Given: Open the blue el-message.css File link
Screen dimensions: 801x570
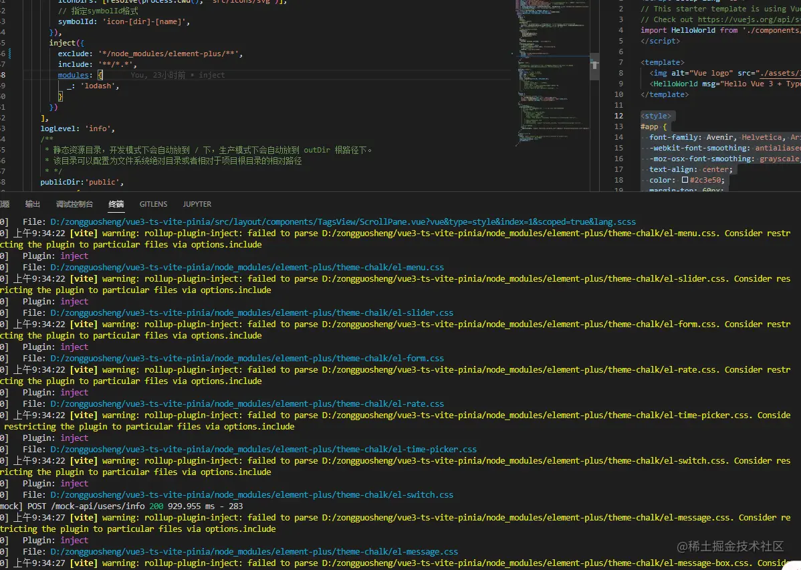Looking at the screenshot, I should point(254,551).
